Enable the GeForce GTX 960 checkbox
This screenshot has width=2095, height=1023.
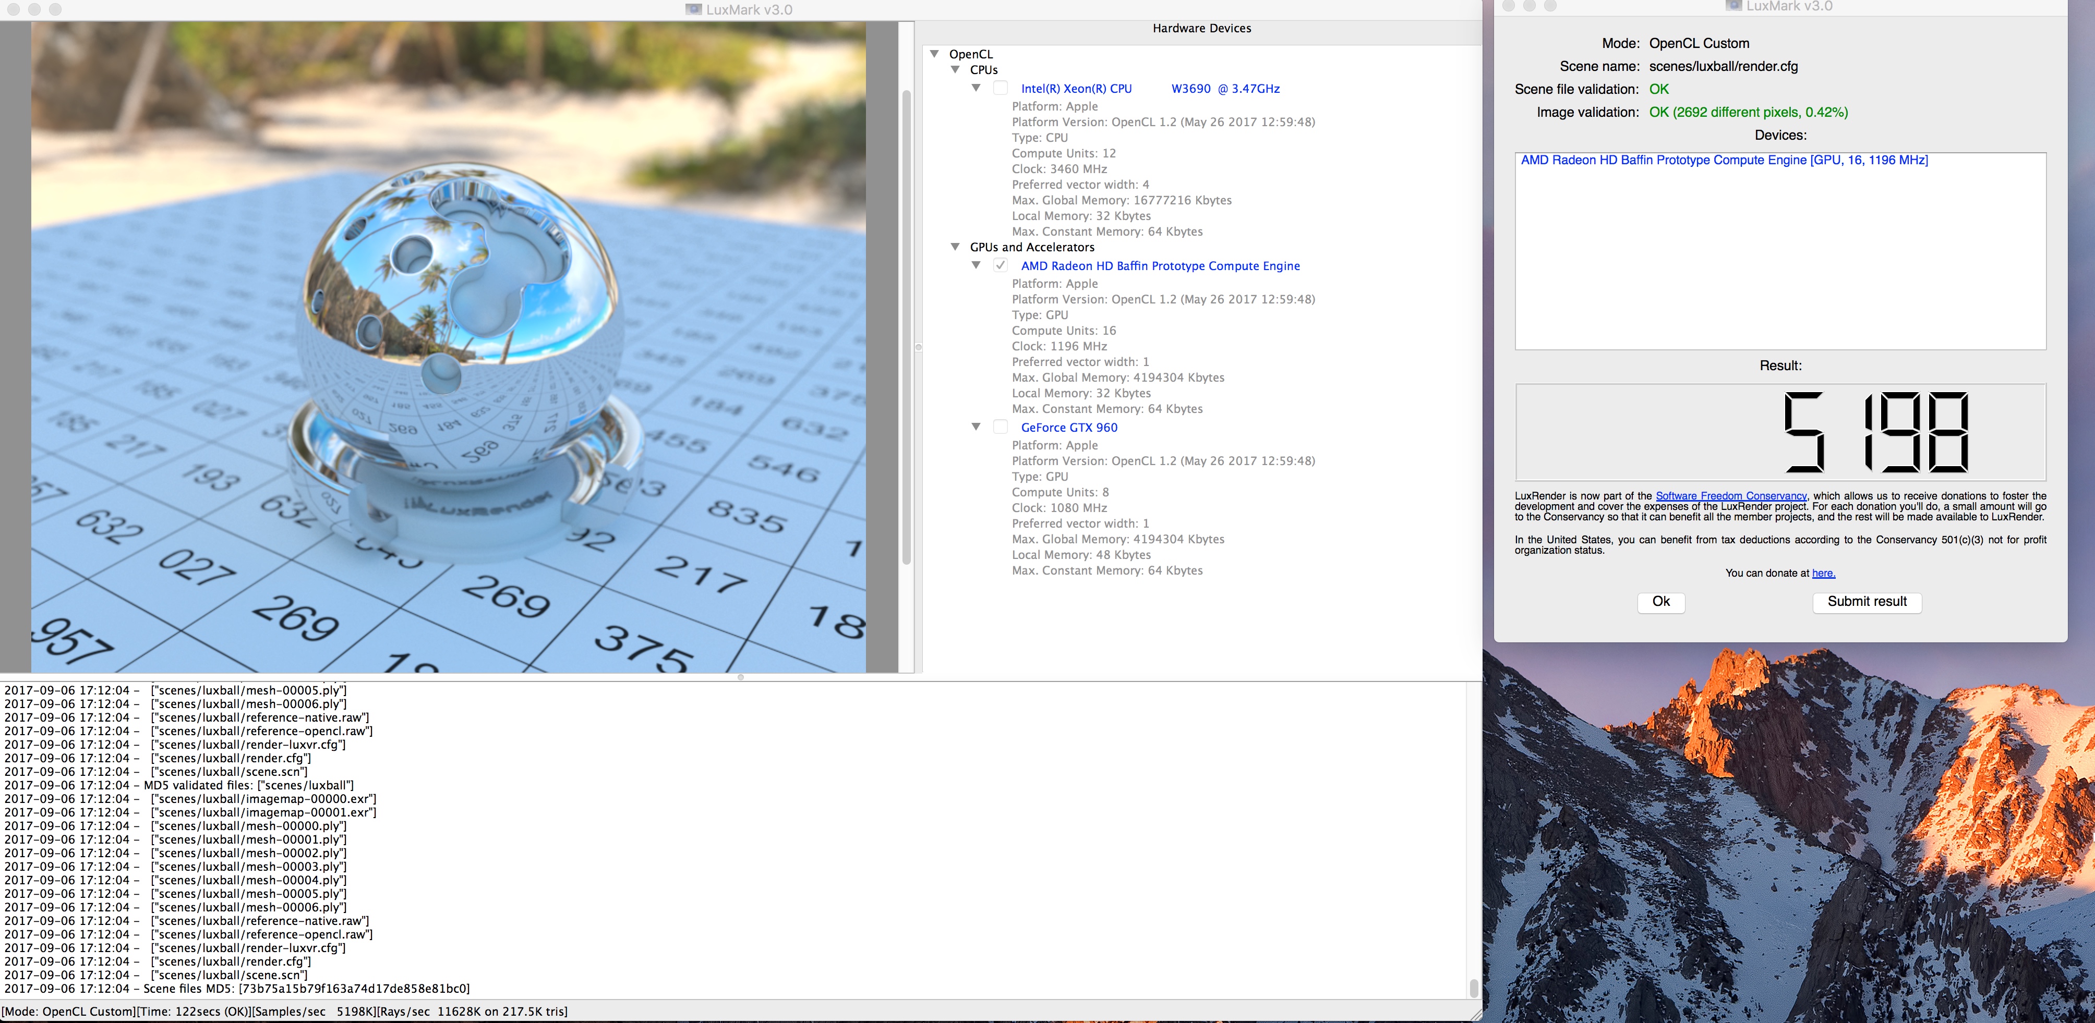[x=1001, y=427]
